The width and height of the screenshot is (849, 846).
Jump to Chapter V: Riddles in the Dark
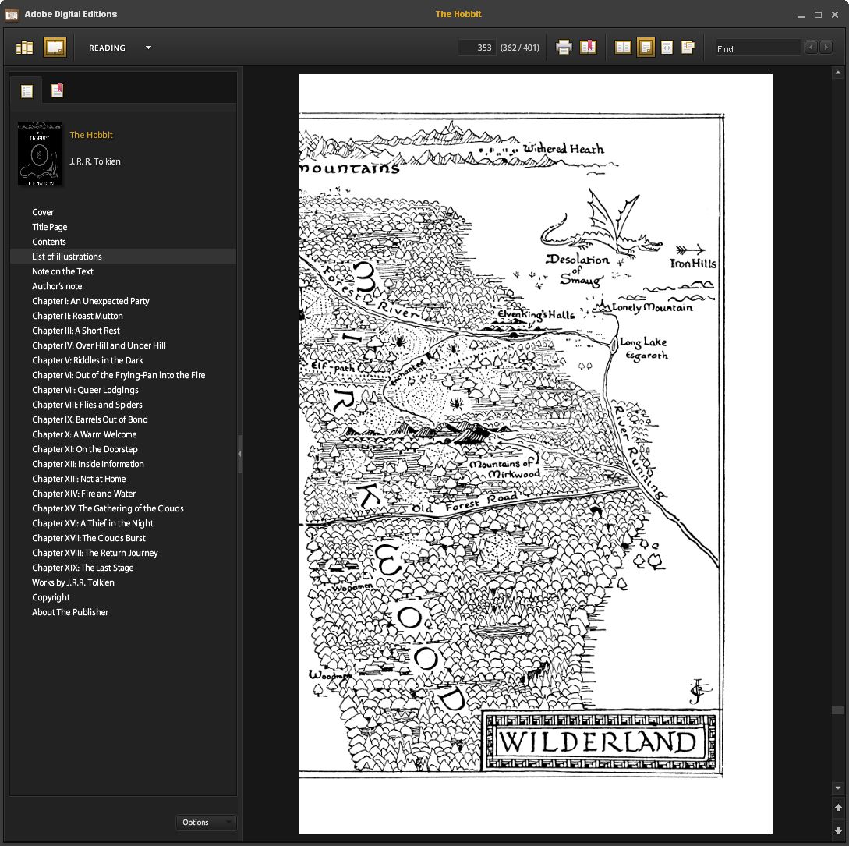[x=87, y=360]
